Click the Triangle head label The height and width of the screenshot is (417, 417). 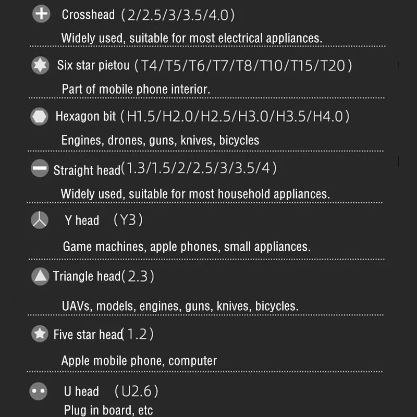pos(87,276)
